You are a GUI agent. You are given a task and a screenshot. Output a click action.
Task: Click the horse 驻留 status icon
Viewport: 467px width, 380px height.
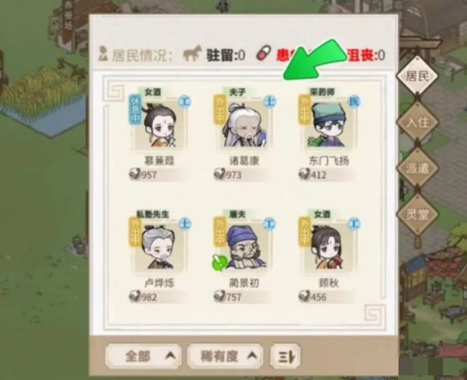(x=192, y=54)
